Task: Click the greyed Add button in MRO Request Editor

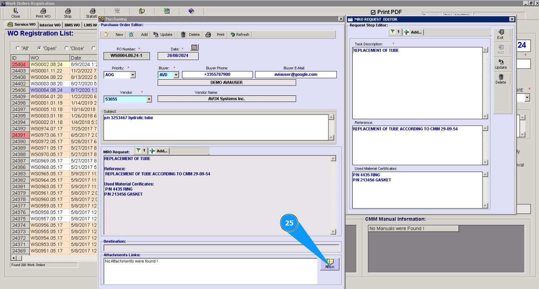Action: [x=500, y=49]
